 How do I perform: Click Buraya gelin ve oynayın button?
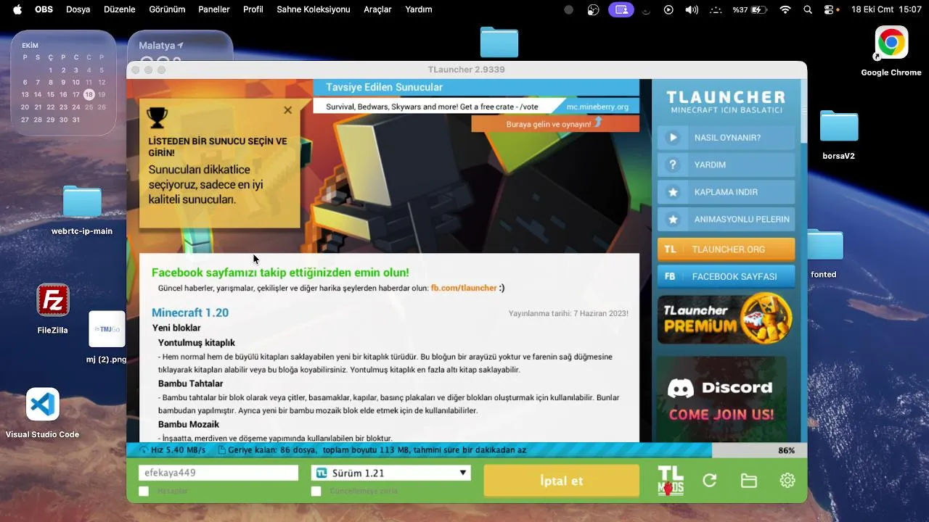tap(555, 124)
